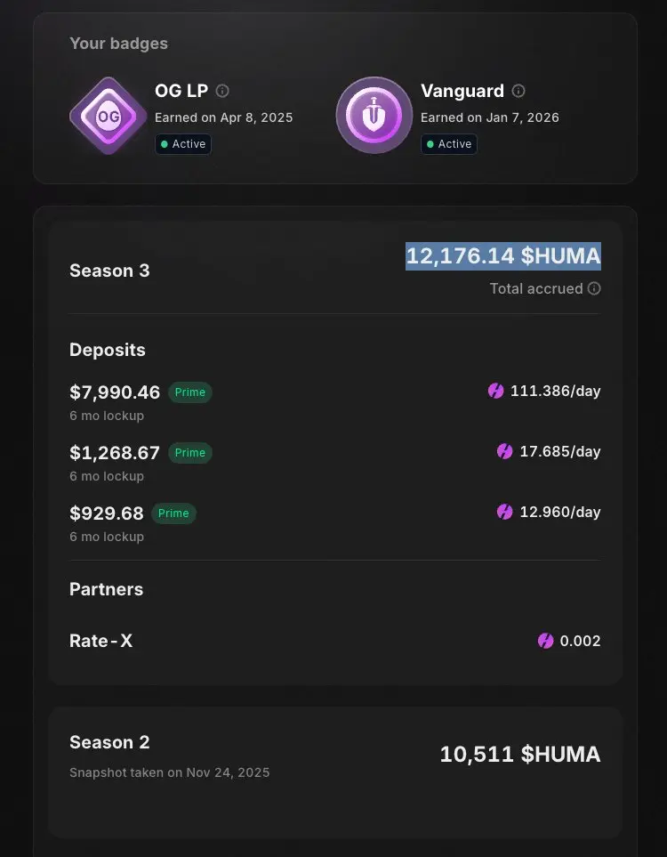Click Prime tag on $1,268.67 deposit

click(189, 453)
